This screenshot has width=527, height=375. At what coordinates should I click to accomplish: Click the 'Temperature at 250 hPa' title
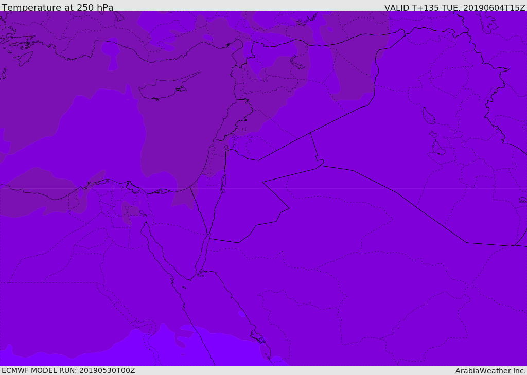point(58,7)
